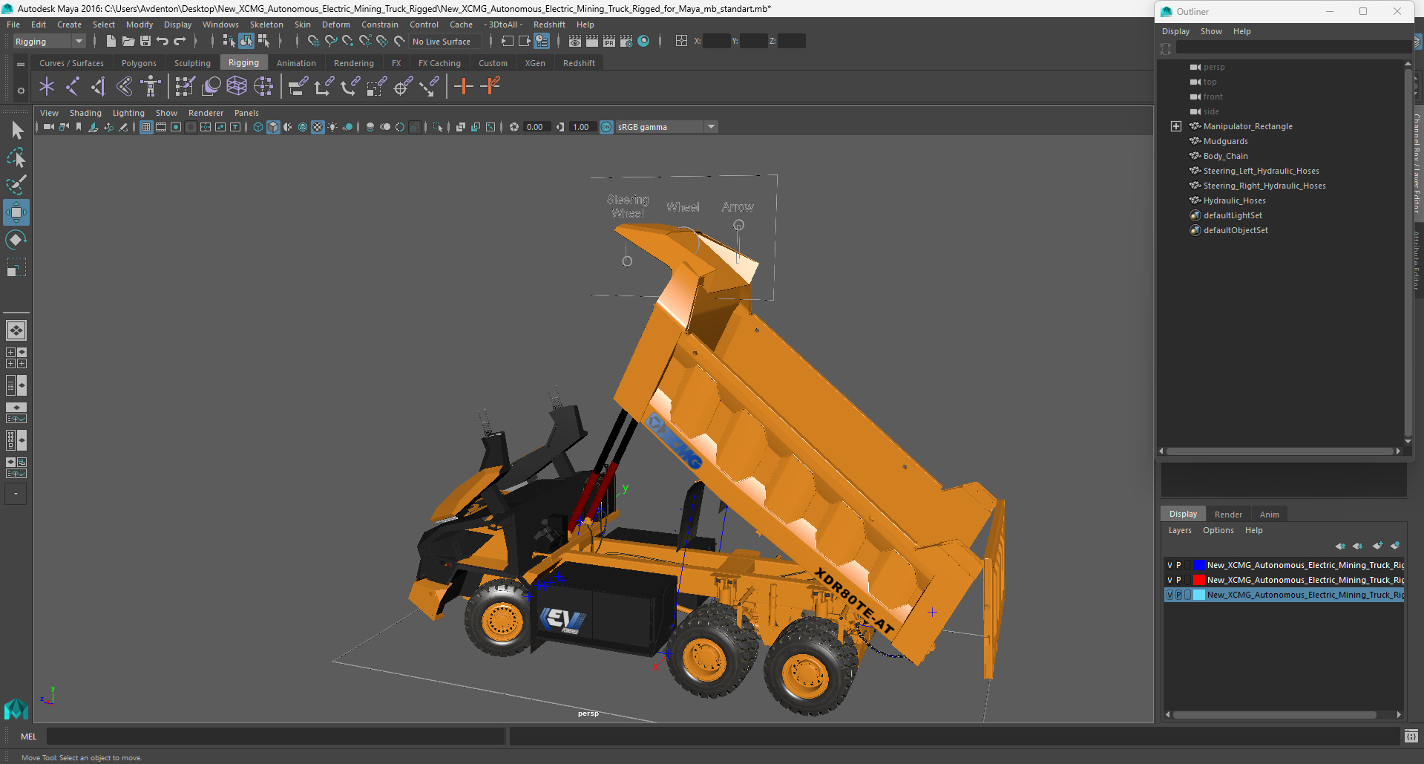This screenshot has width=1424, height=764.
Task: Switch to the Render layer tab
Action: point(1228,515)
